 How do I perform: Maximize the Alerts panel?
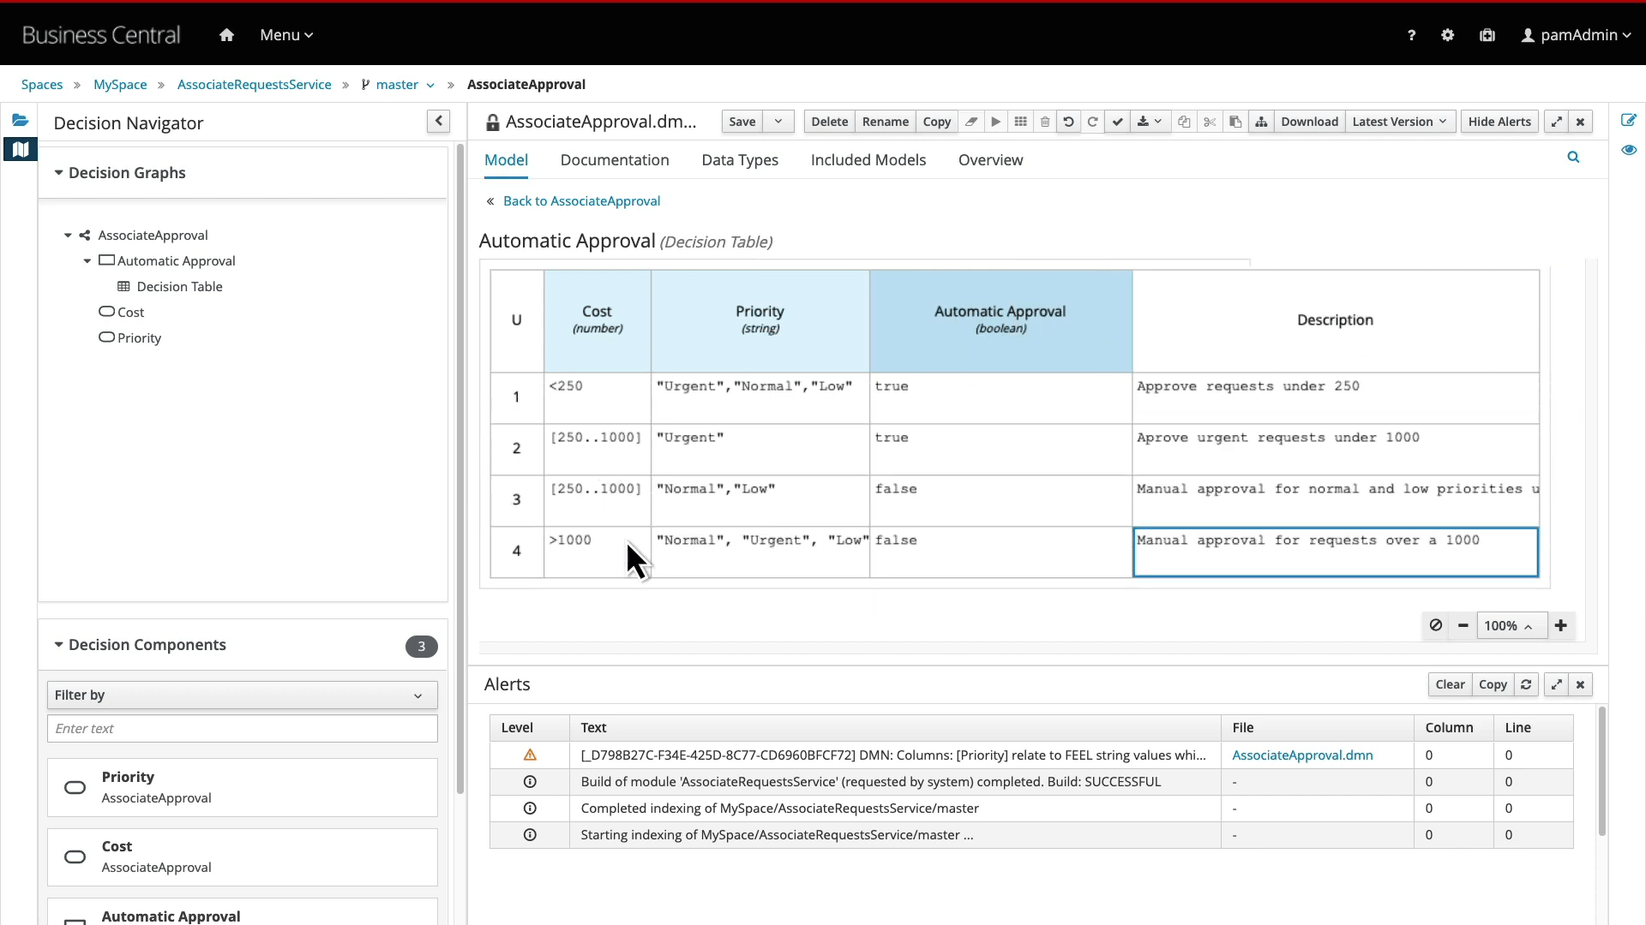coord(1557,684)
